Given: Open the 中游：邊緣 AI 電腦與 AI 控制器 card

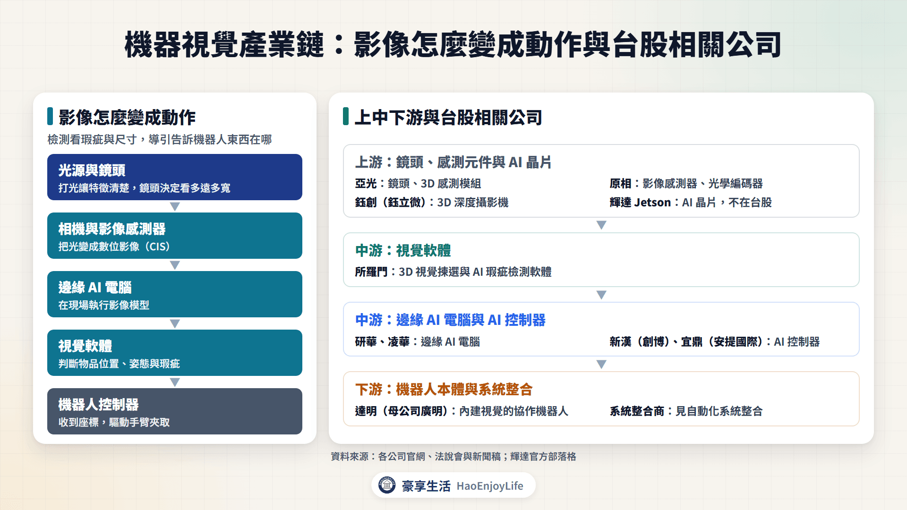Looking at the screenshot, I should point(601,329).
